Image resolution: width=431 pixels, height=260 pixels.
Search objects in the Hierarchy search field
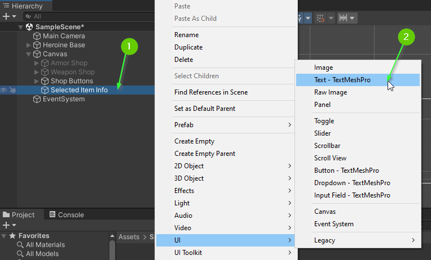coord(89,16)
